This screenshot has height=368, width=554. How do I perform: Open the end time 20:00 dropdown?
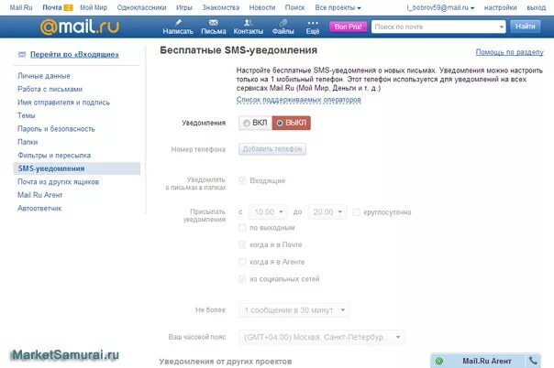(x=327, y=212)
